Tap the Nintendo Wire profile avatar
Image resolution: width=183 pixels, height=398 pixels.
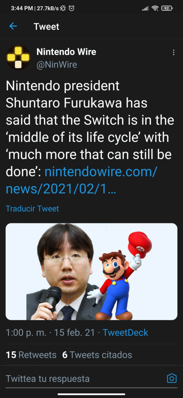click(18, 58)
